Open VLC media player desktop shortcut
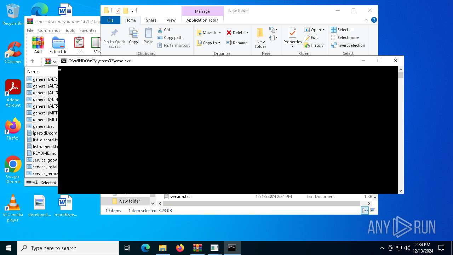The width and height of the screenshot is (453, 255). click(x=13, y=208)
